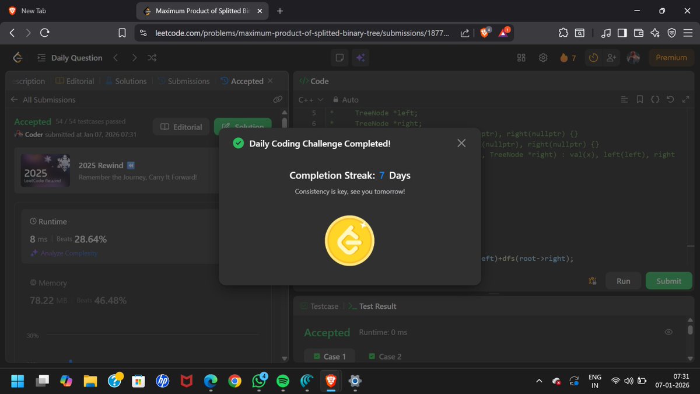
Task: Click the green Solution button
Action: click(243, 127)
